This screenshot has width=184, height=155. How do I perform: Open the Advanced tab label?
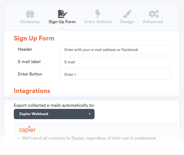point(153,22)
